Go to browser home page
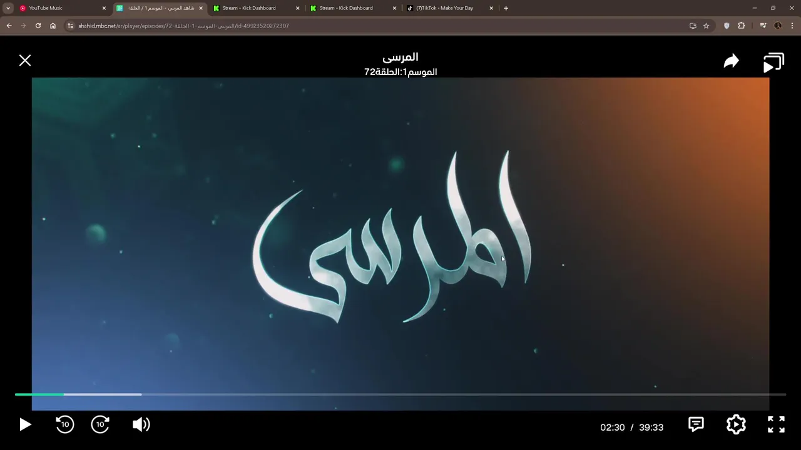The image size is (801, 450). [x=53, y=26]
